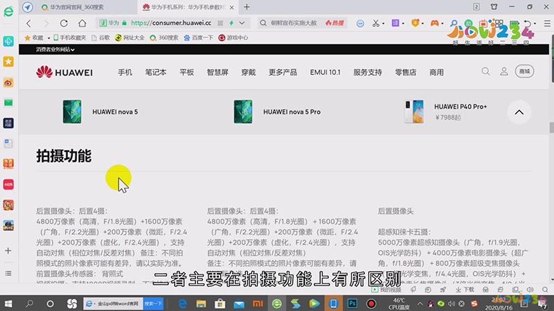Open the 穿戴 menu

[249, 73]
